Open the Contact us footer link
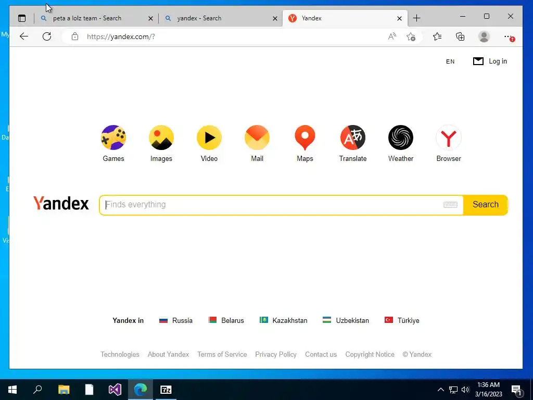The width and height of the screenshot is (533, 400). click(x=321, y=354)
